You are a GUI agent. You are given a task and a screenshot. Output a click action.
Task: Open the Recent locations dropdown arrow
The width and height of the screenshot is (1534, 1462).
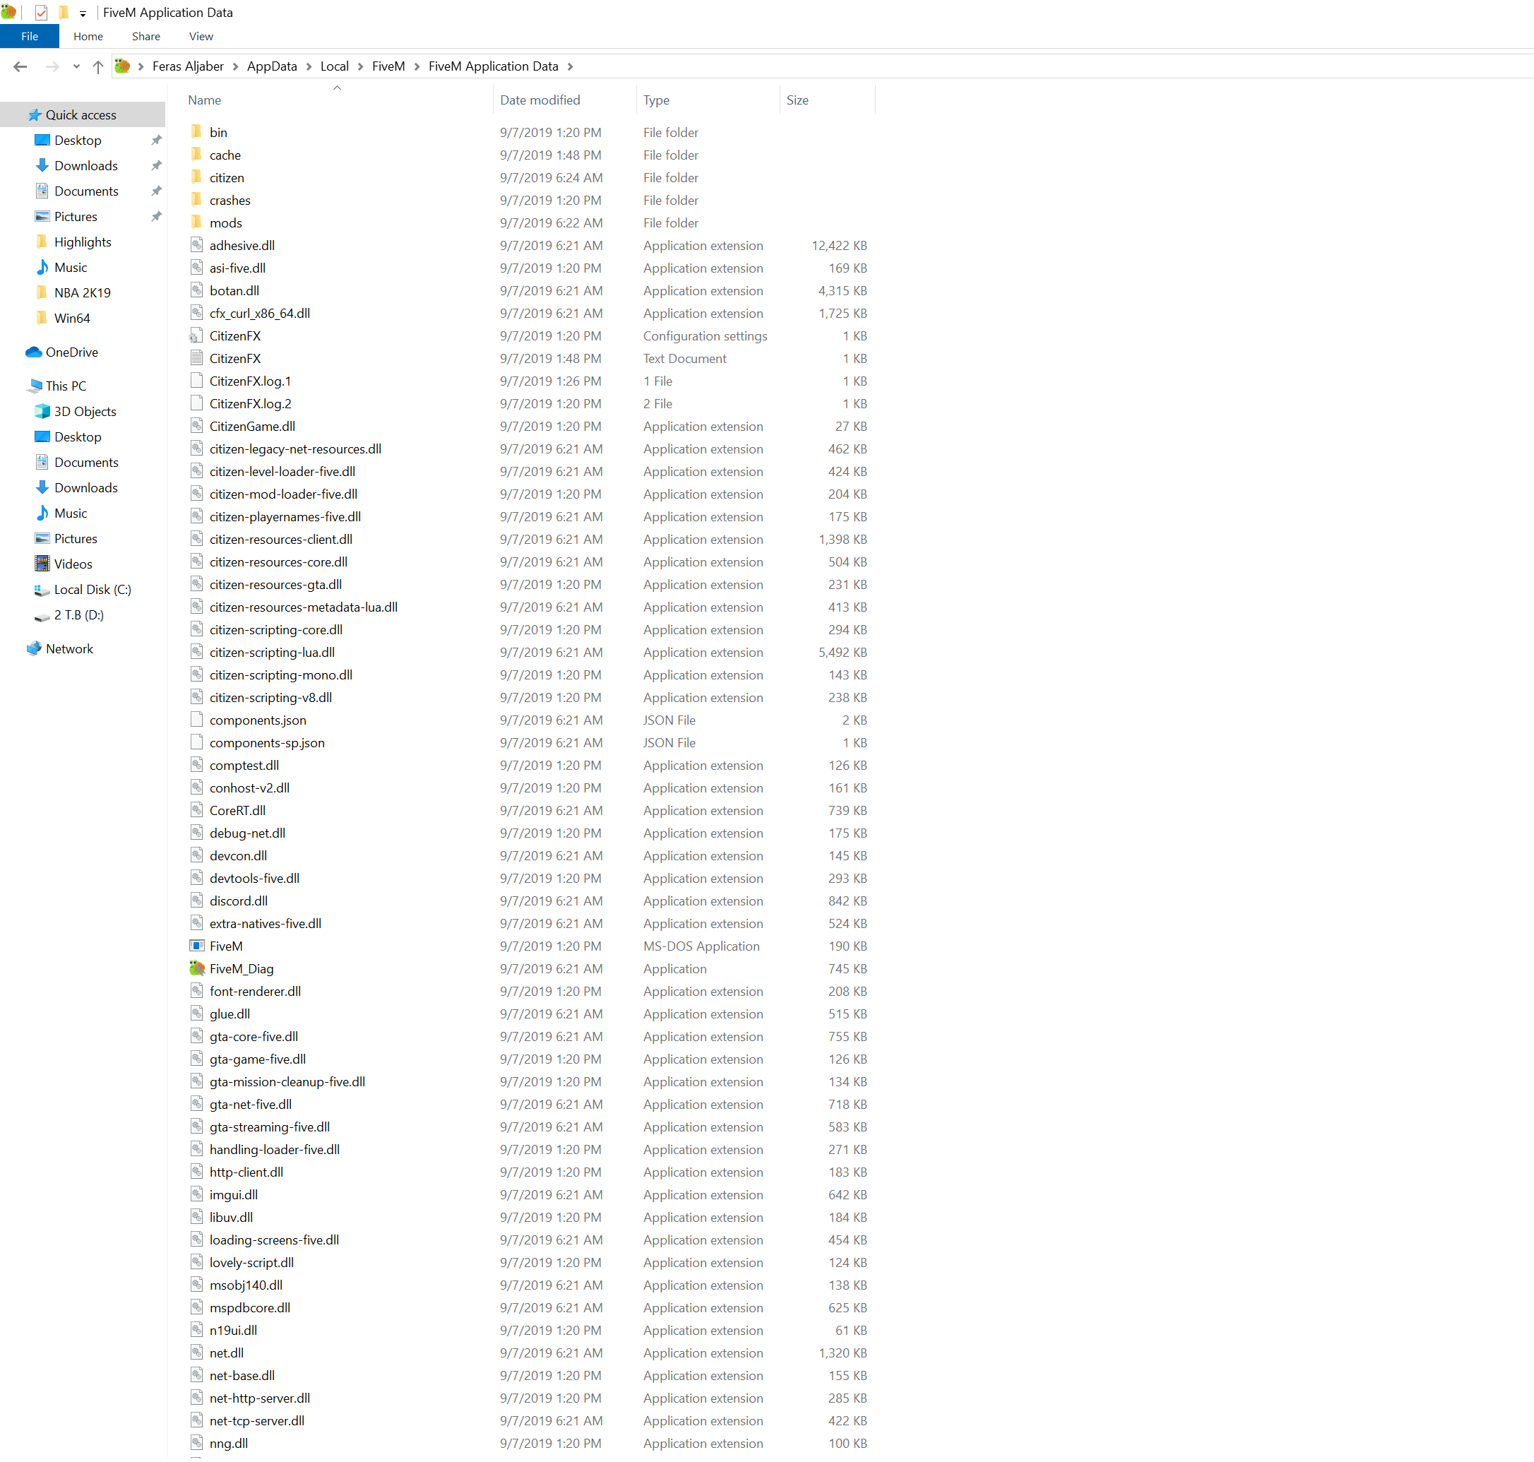(x=76, y=67)
